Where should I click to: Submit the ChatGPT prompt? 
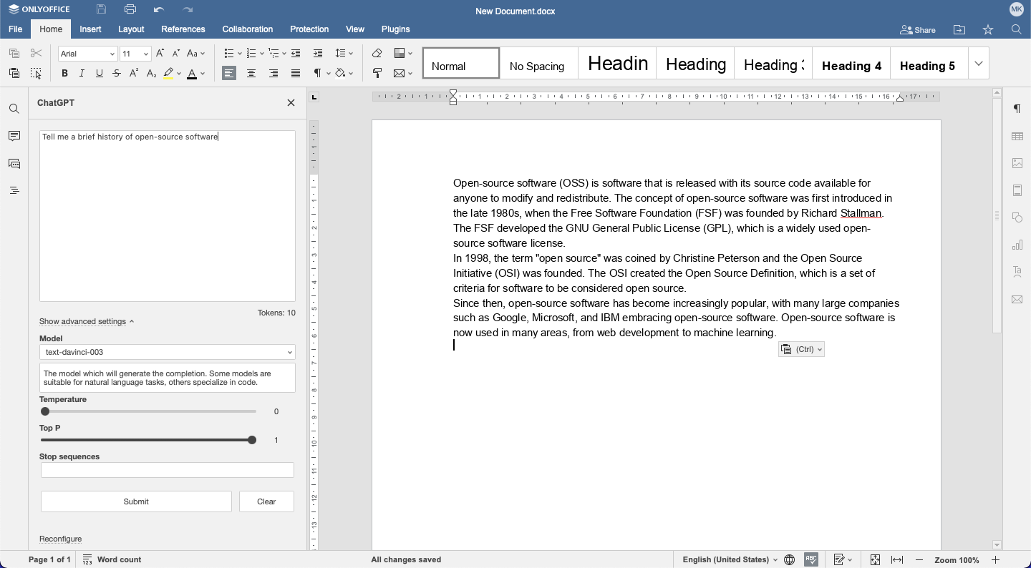(x=136, y=501)
